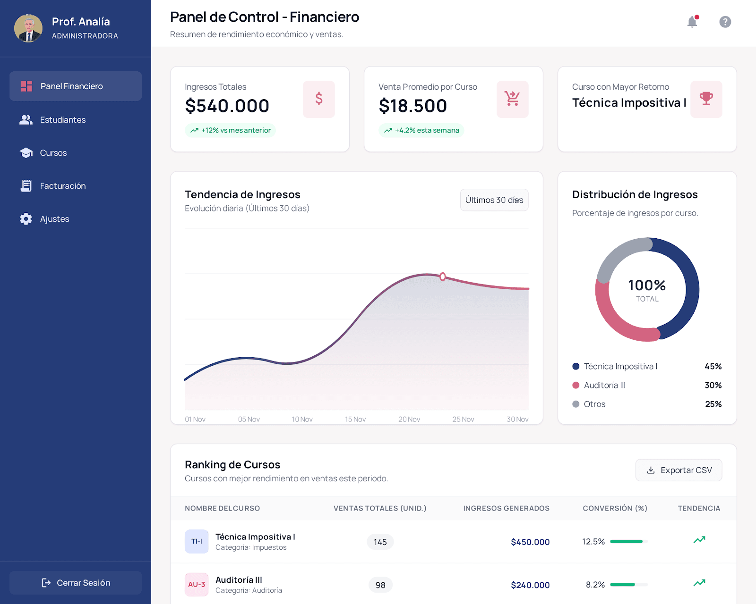This screenshot has height=604, width=756.
Task: Click the gear icon for Ajustes
Action: coord(26,219)
